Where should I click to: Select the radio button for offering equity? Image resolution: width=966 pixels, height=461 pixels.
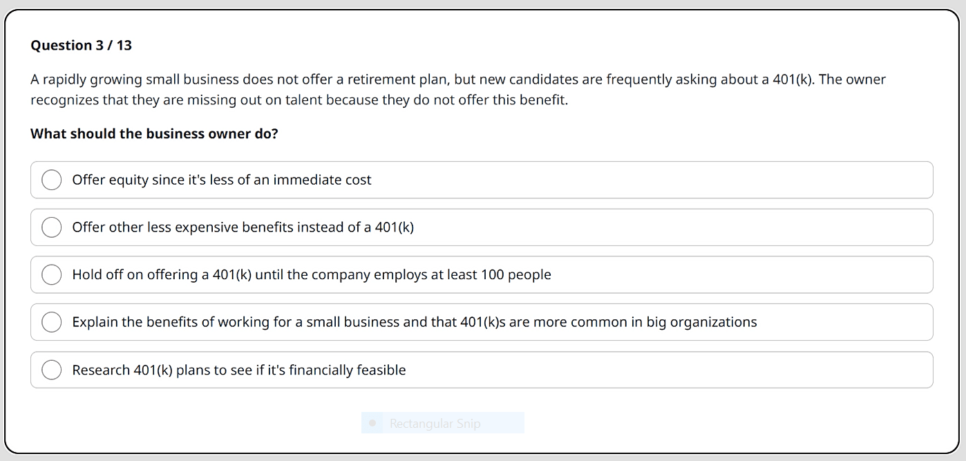pyautogui.click(x=52, y=180)
